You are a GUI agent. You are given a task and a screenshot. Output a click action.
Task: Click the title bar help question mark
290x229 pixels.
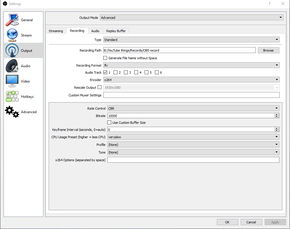click(x=270, y=4)
